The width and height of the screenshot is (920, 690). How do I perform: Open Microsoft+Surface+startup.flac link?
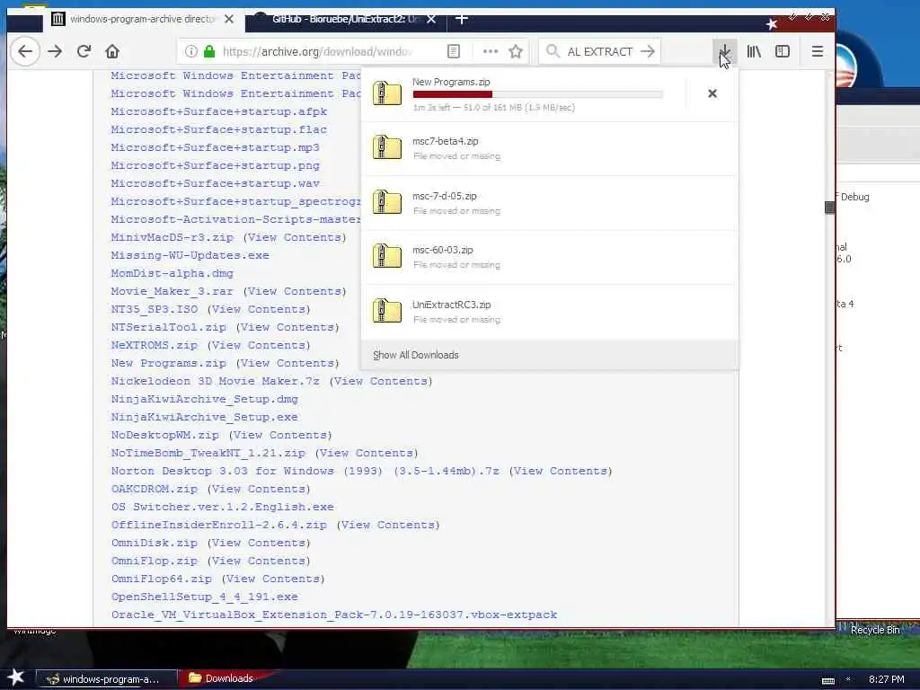point(219,129)
